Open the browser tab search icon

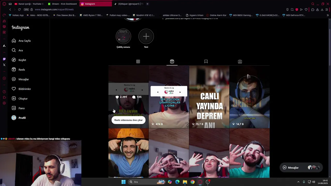313,4
